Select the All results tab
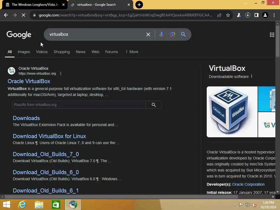The image size is (280, 210). pyautogui.click(x=10, y=52)
